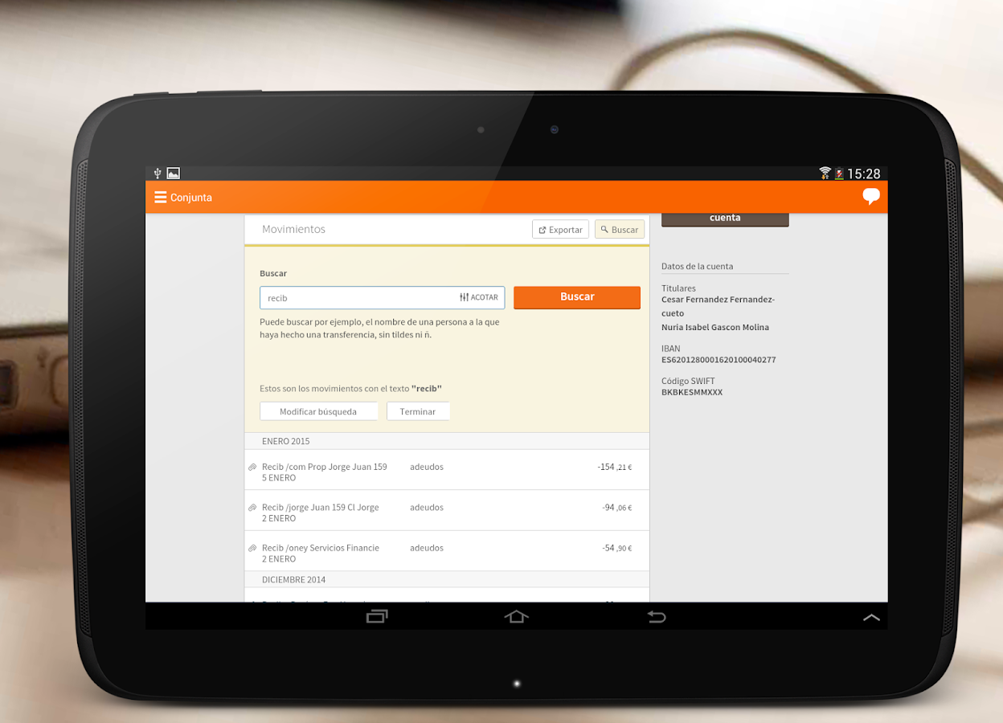Viewport: 1003px width, 723px height.
Task: Open the Exportar icon above Movimientos
Action: pyautogui.click(x=542, y=229)
